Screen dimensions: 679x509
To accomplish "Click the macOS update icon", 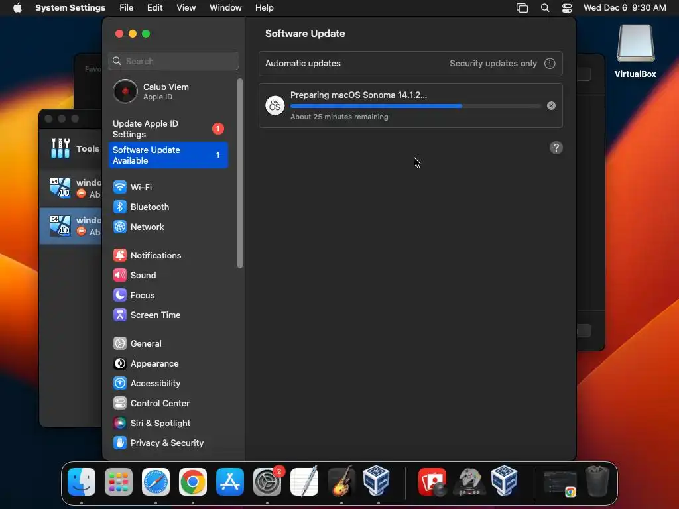I will (275, 105).
